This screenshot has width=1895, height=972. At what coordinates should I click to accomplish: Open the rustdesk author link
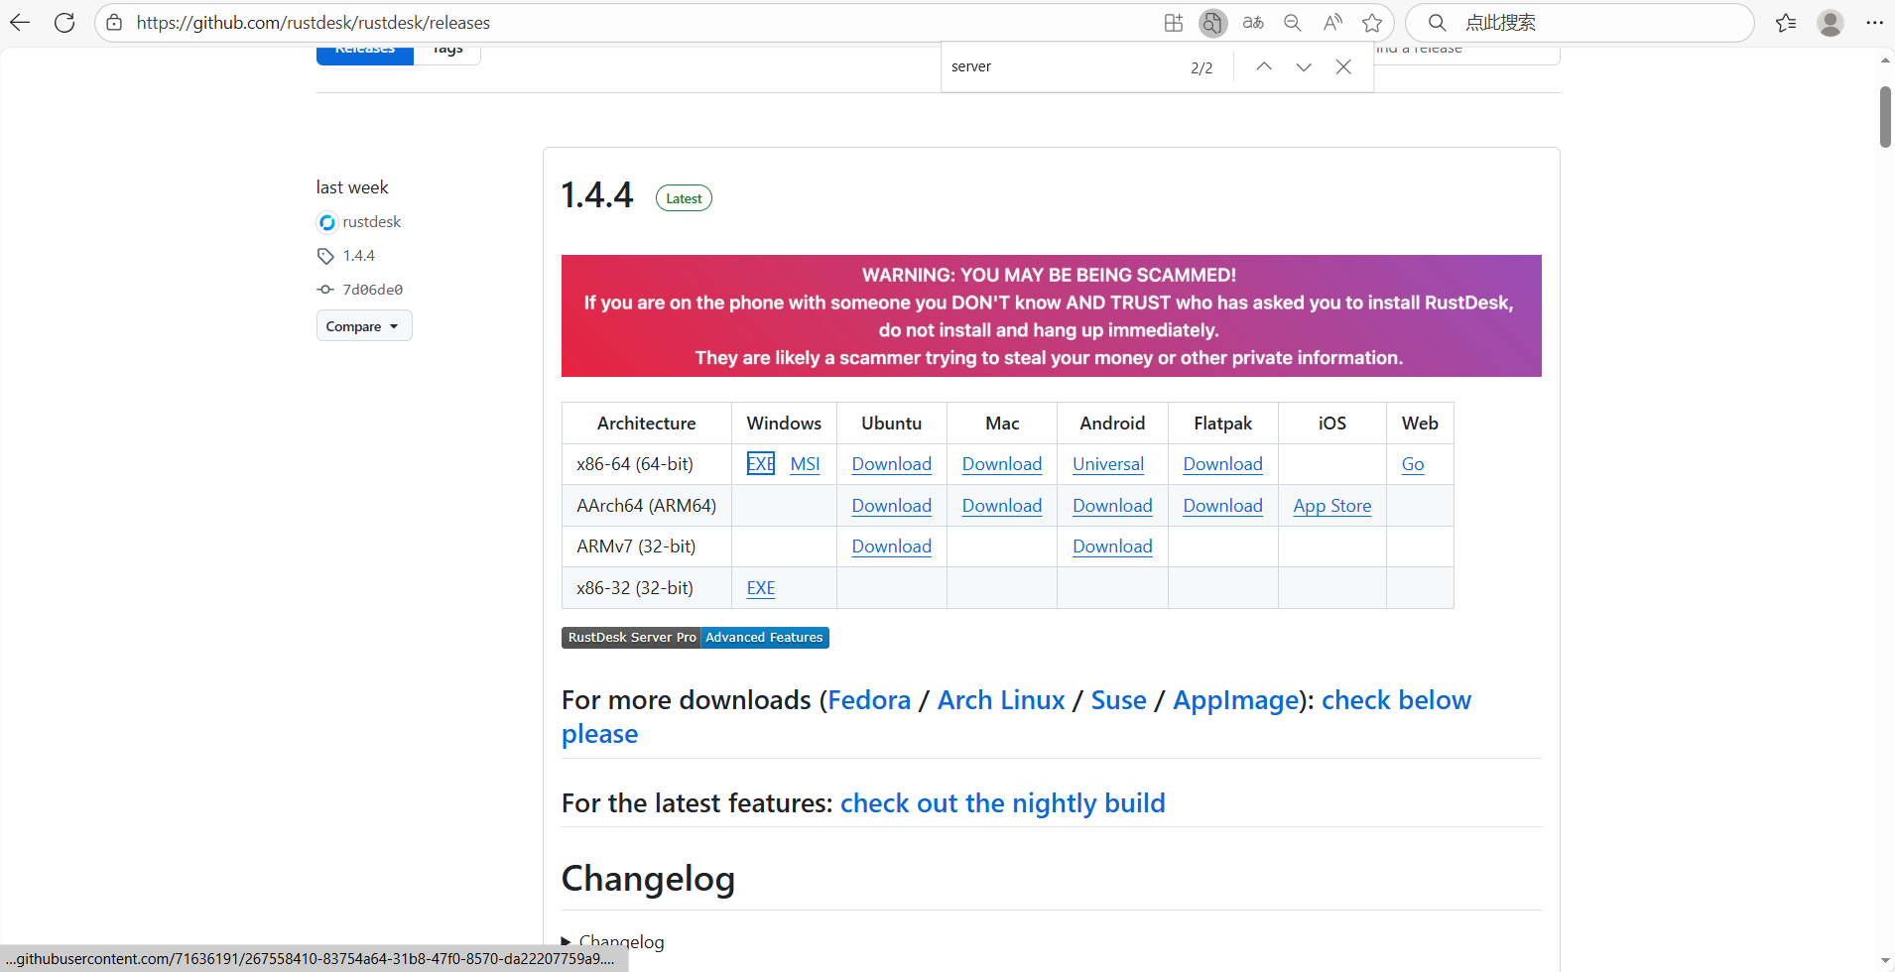(372, 222)
